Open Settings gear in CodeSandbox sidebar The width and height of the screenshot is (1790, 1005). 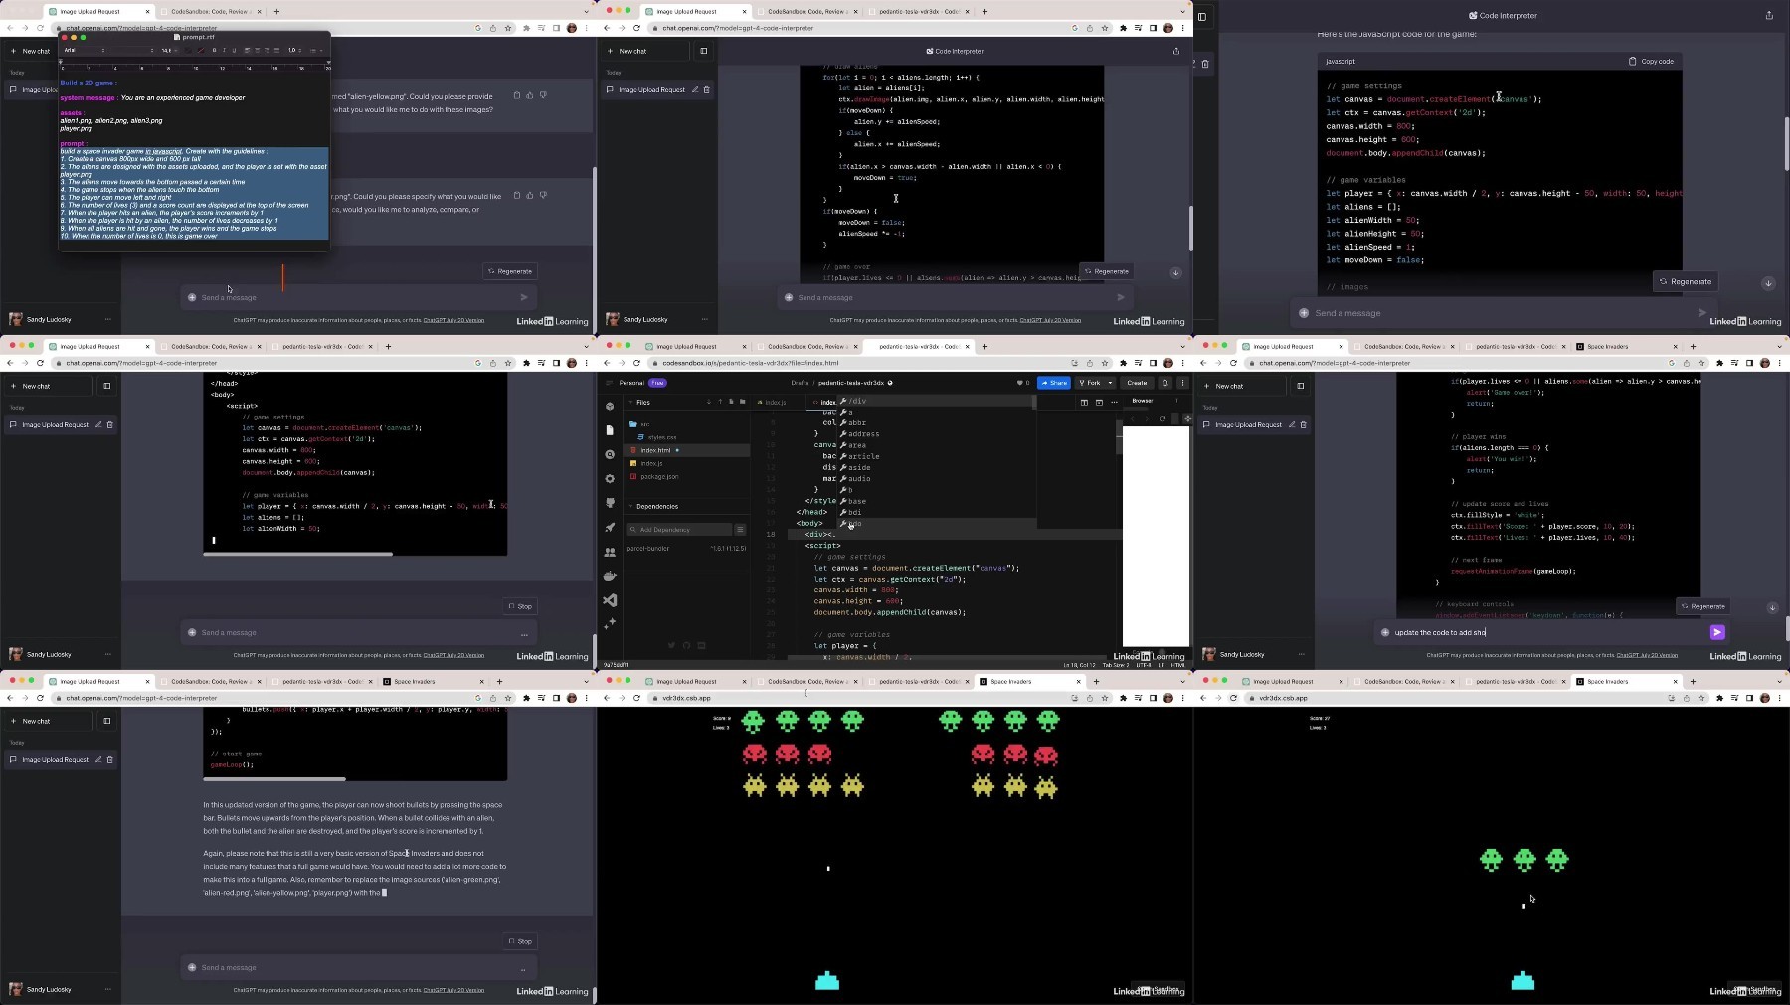[x=610, y=478]
